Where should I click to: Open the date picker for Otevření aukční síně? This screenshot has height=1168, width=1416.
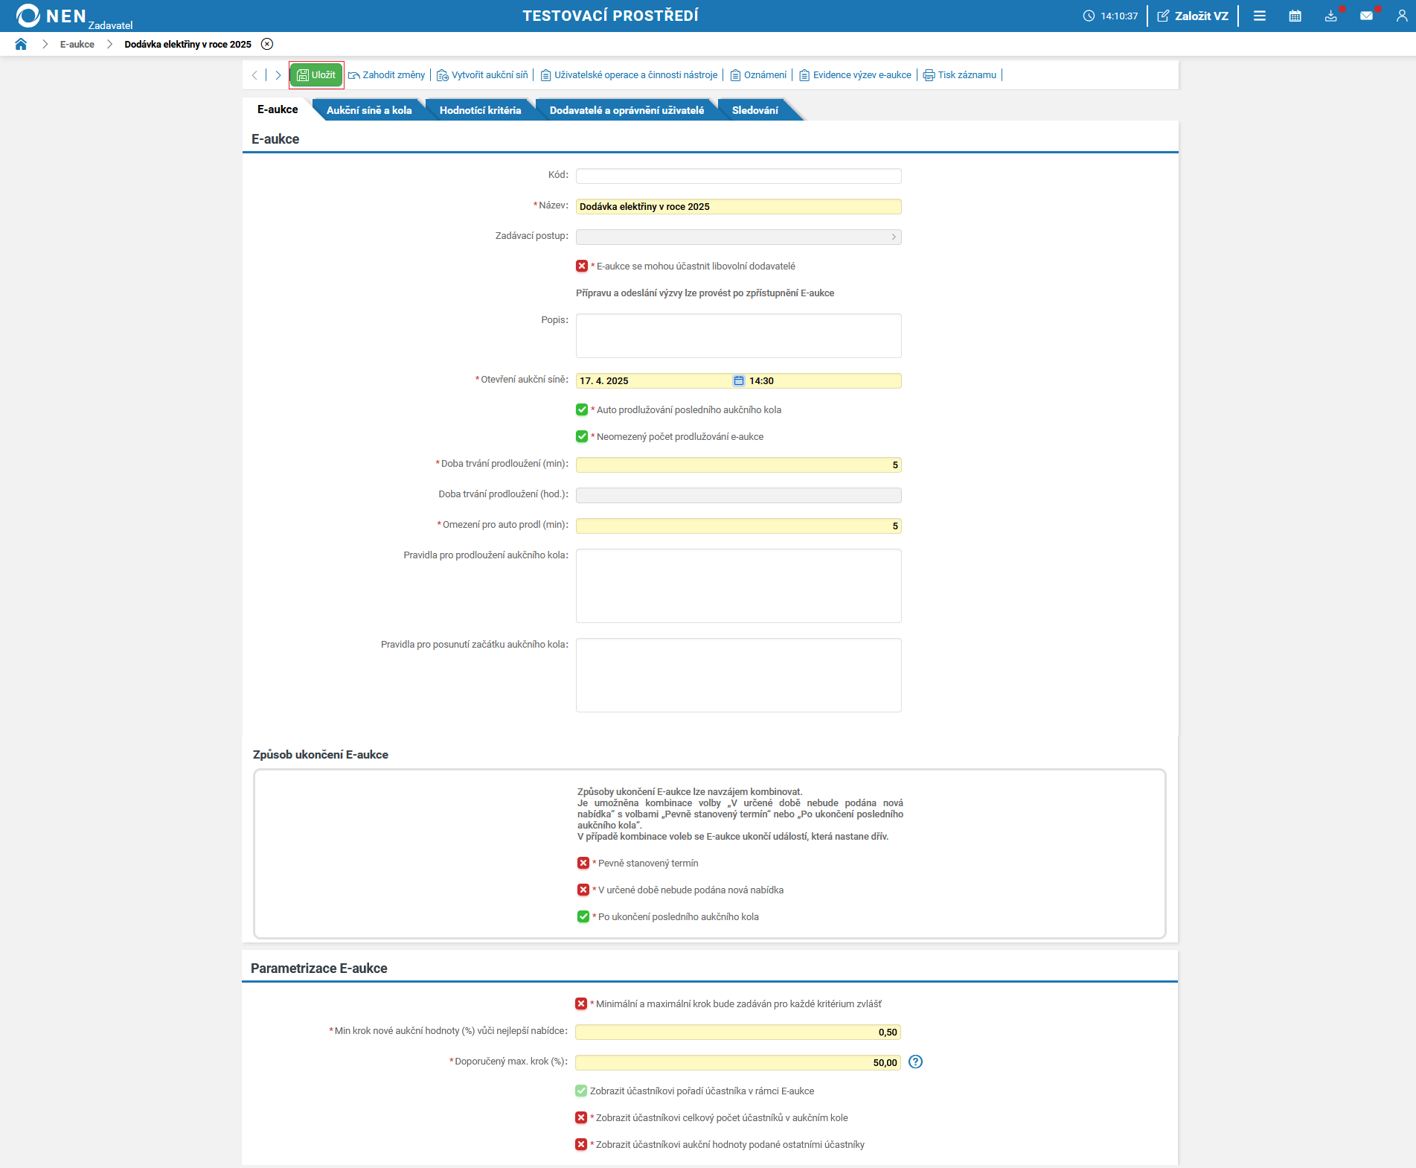coord(737,380)
